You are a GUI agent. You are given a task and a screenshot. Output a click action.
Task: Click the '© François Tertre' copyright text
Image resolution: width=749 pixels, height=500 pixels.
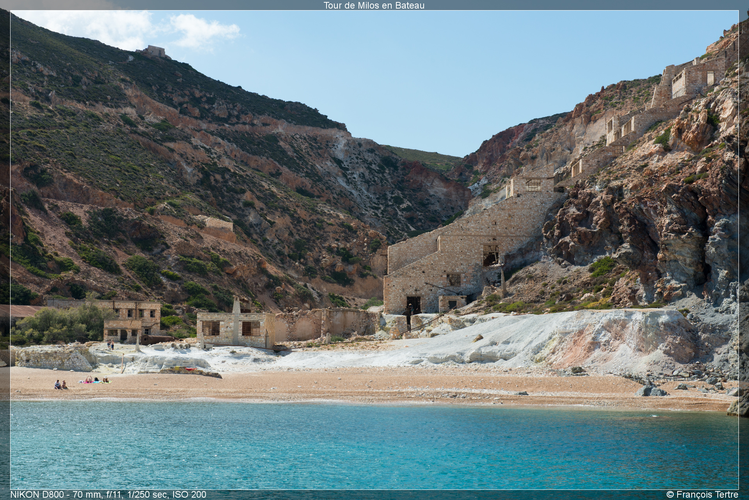point(702,495)
